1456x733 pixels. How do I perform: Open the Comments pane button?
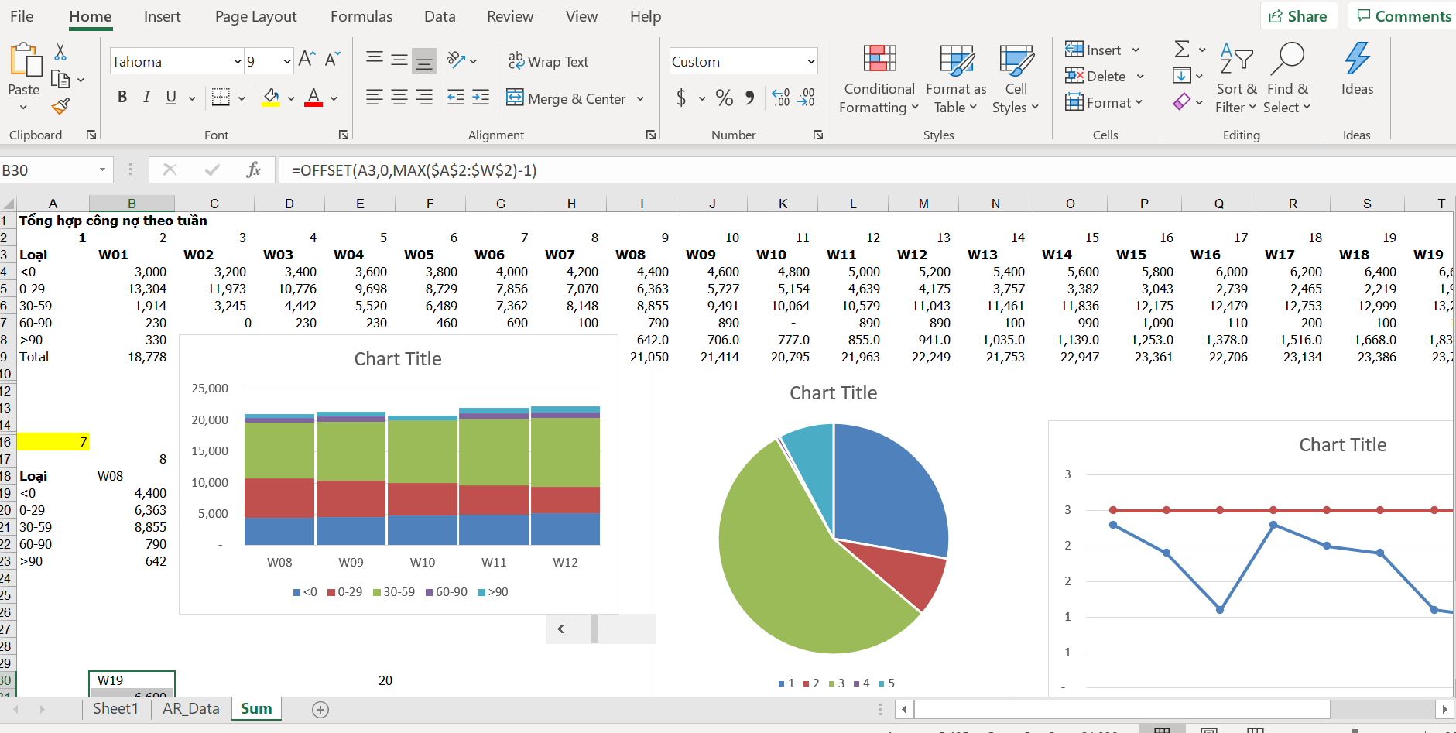point(1403,16)
